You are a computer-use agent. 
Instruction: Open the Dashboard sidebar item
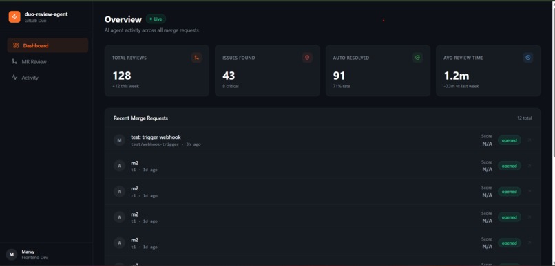(x=48, y=45)
